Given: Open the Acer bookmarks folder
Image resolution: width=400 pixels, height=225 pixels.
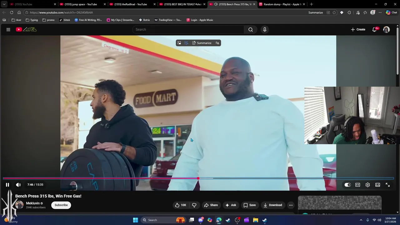Looking at the screenshot, I should 16,20.
